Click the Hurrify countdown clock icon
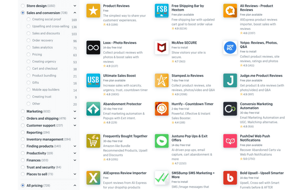This screenshot has height=190, width=303. 162,108
